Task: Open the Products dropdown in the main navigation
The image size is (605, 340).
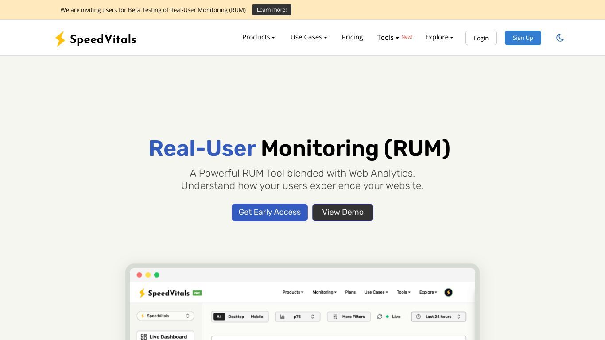Action: tap(259, 37)
